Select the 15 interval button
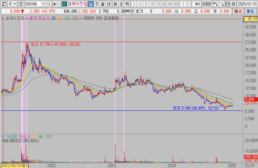This screenshot has height=168, width=258. click(x=158, y=4)
